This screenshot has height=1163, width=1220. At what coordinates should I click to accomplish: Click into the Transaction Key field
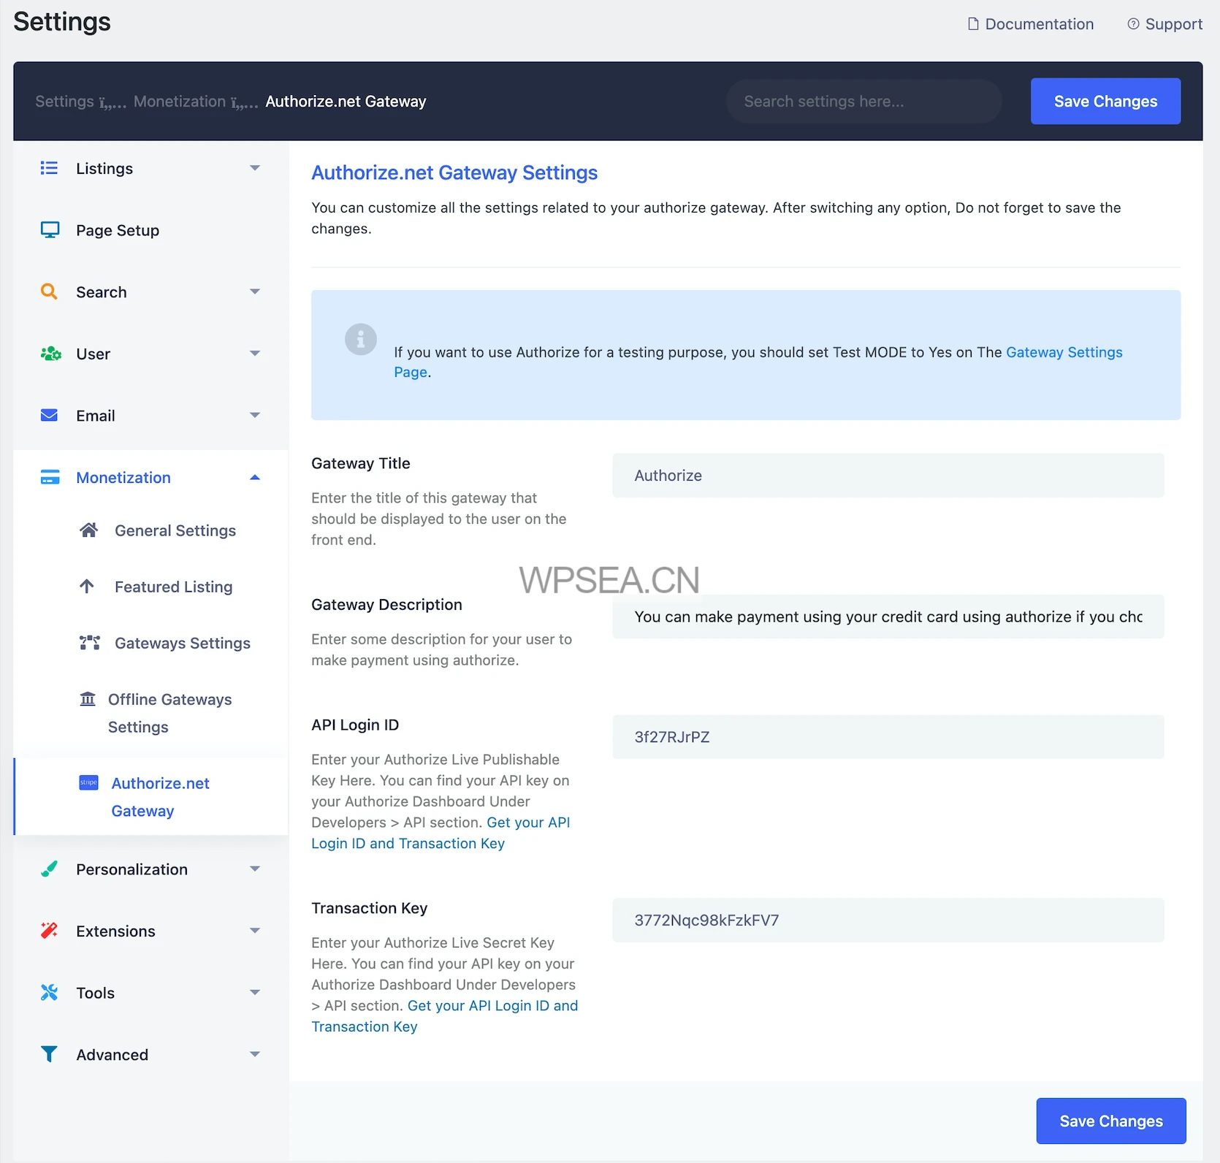(888, 920)
